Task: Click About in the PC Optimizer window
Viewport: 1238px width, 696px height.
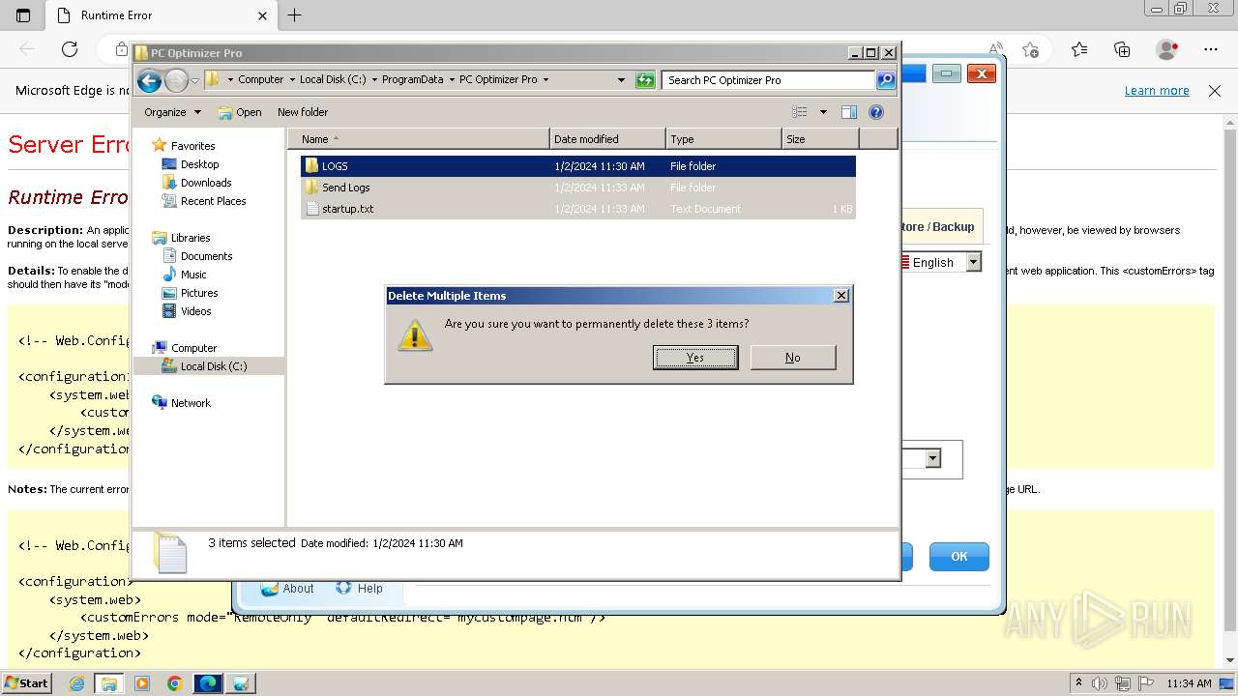Action: [x=287, y=589]
